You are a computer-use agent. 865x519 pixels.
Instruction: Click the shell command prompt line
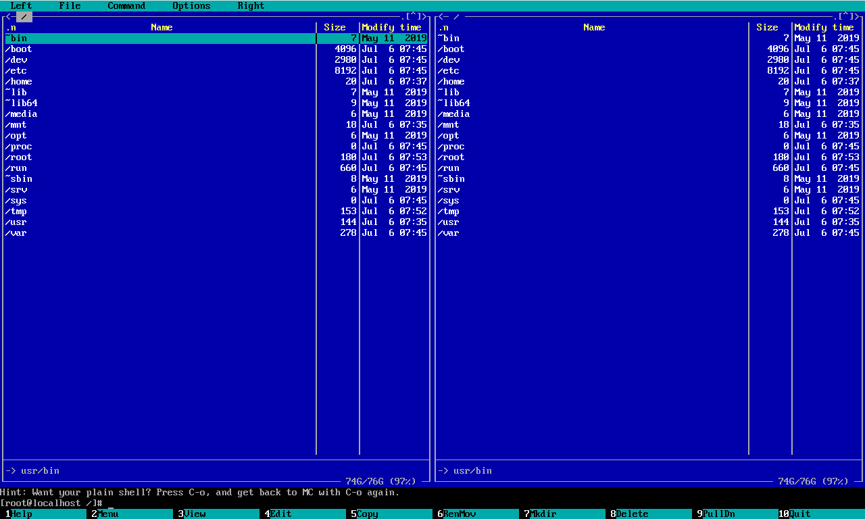(432, 503)
